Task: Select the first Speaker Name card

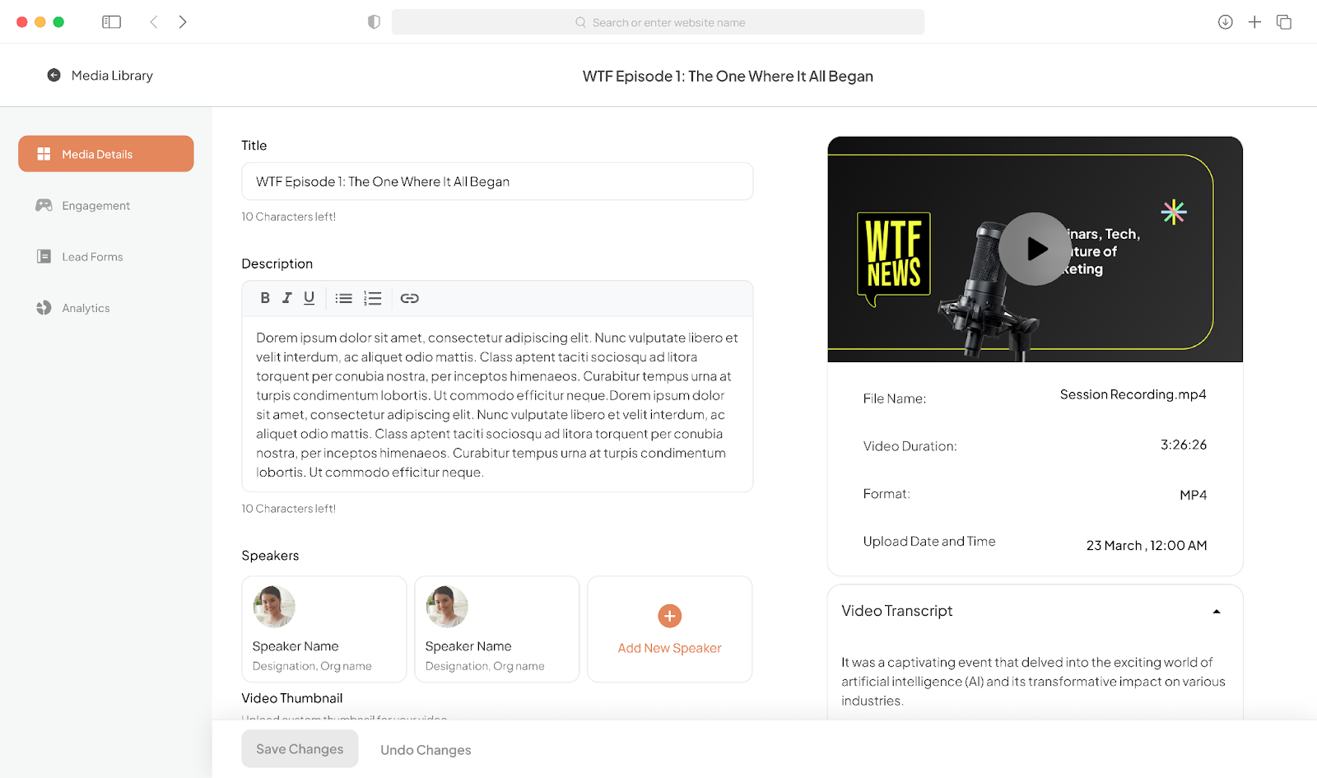Action: 324,629
